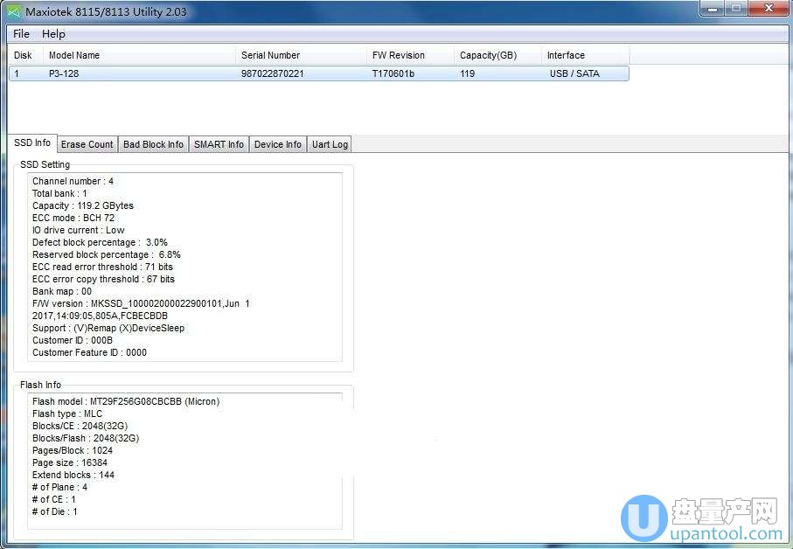Select the SSD Info tab
The width and height of the screenshot is (793, 549).
coord(32,143)
